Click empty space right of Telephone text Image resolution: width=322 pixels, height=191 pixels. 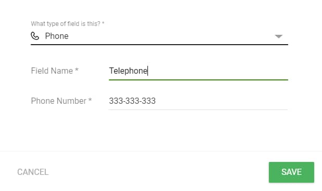pos(218,71)
